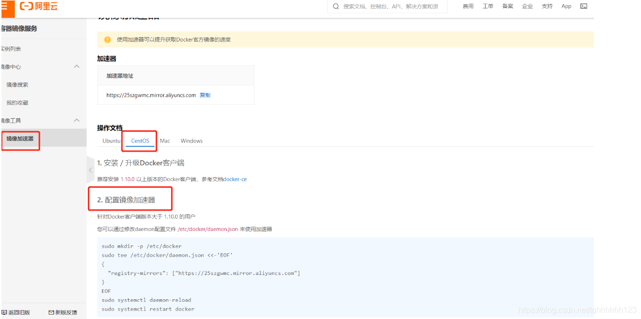
Task: Click the return to old version icon
Action: click(x=4, y=313)
